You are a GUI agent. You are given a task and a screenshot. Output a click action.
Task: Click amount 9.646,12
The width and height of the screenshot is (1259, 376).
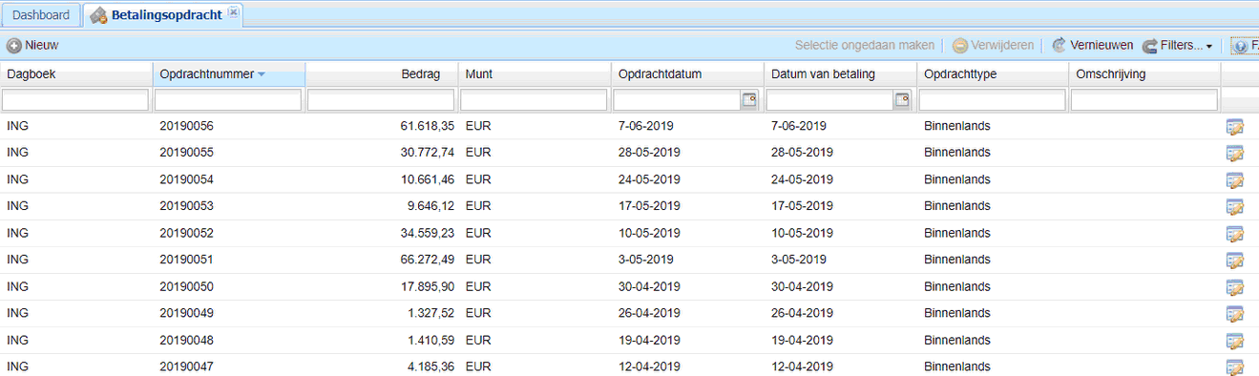[430, 206]
